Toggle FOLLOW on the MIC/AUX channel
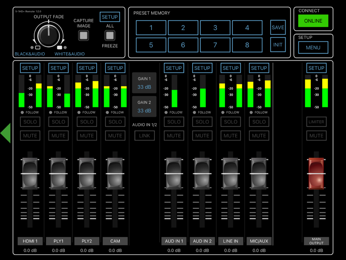The width and height of the screenshot is (346, 260). tap(259, 112)
